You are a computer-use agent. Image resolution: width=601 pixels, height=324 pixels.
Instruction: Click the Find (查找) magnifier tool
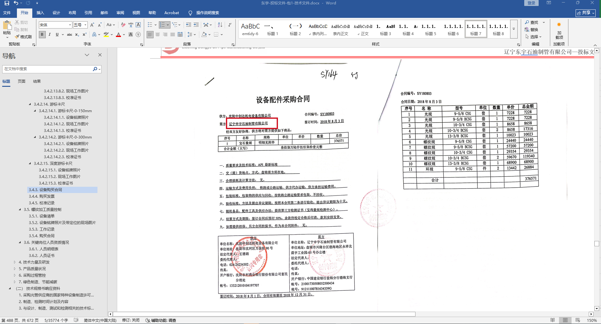pos(532,23)
